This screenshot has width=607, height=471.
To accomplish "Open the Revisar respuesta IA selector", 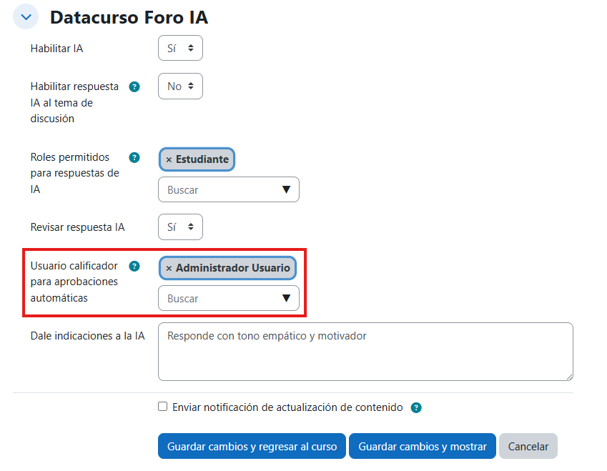I will point(180,227).
